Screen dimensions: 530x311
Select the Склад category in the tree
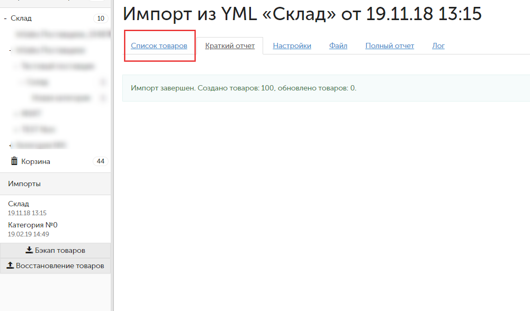click(21, 19)
